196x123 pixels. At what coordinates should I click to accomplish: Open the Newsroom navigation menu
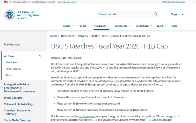pyautogui.click(x=101, y=26)
